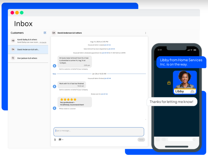Click the DA avatar in conversation header
This screenshot has height=157, width=208.
[54, 33]
